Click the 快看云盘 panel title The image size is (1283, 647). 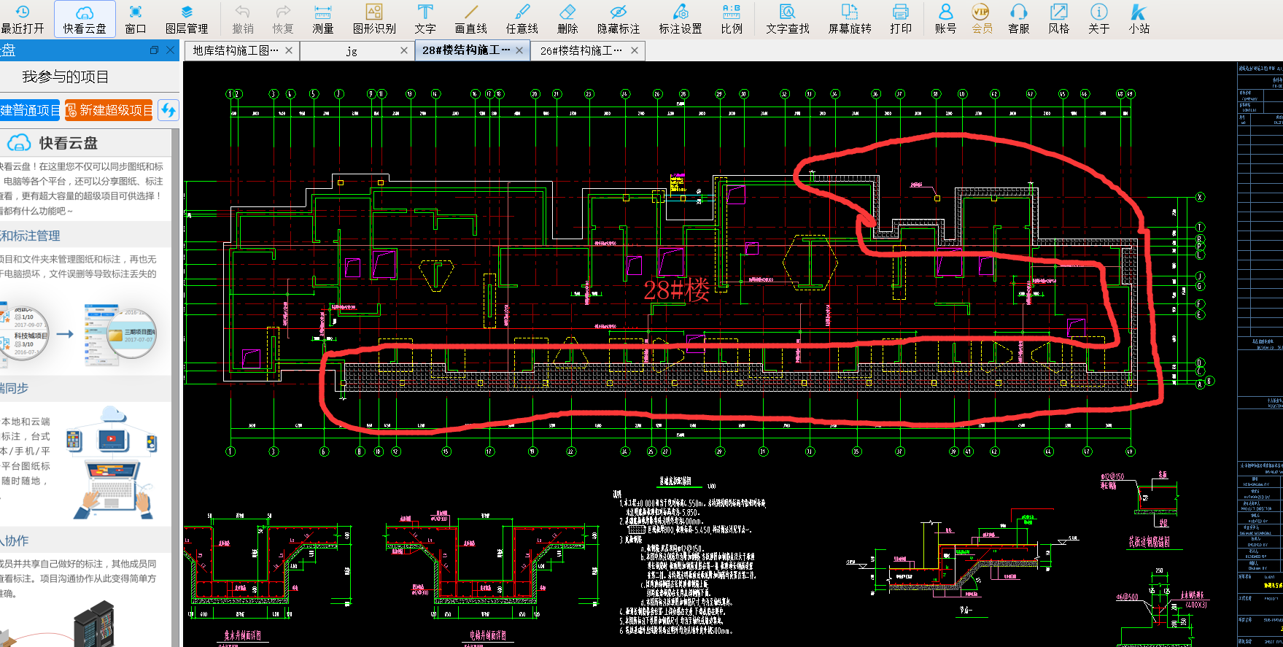tap(69, 143)
